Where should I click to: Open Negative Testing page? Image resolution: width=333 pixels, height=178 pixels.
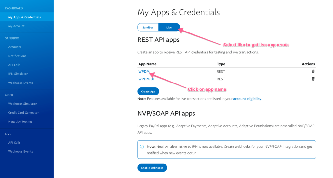click(20, 121)
